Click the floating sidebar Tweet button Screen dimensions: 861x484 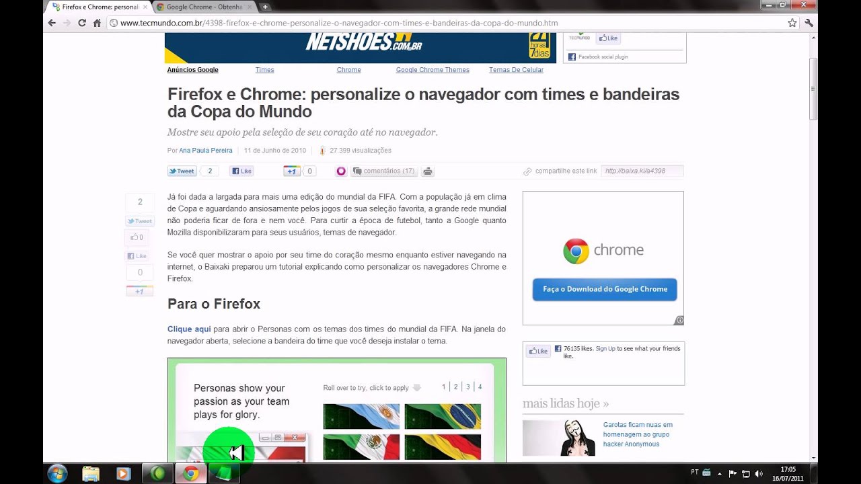click(140, 221)
